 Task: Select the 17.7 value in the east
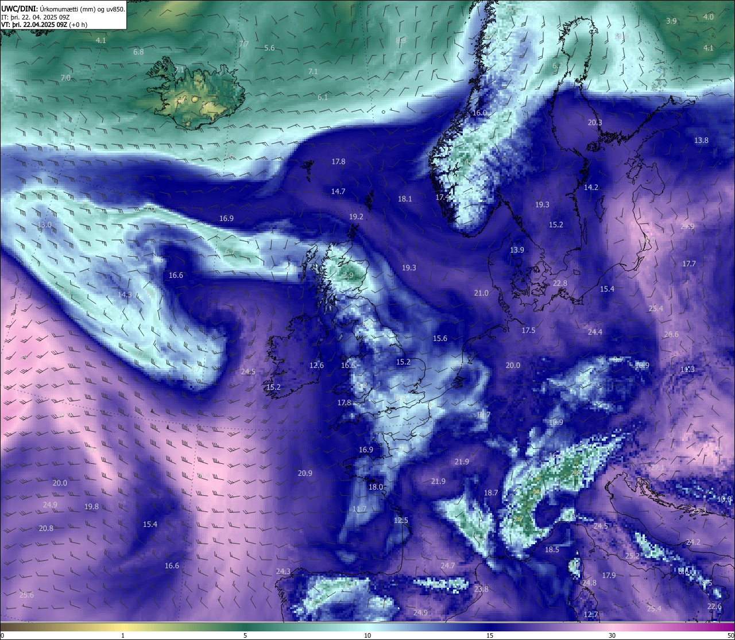pos(689,264)
